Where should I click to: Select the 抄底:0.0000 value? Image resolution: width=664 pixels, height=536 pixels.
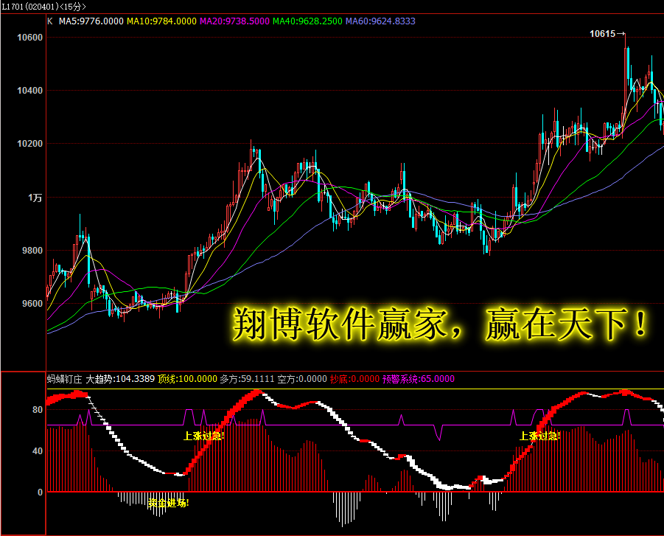[354, 379]
